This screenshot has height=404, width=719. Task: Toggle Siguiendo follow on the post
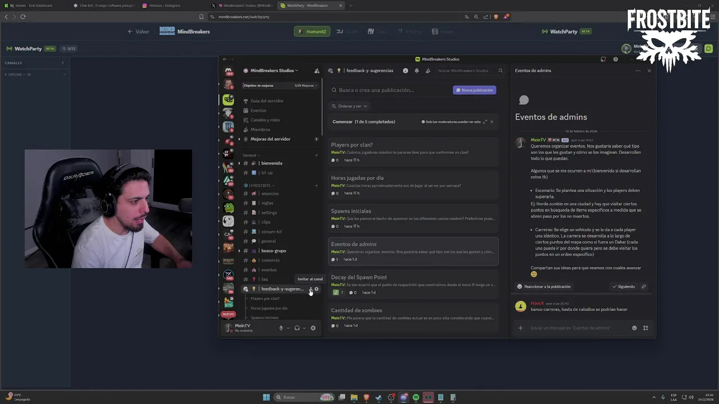624,287
